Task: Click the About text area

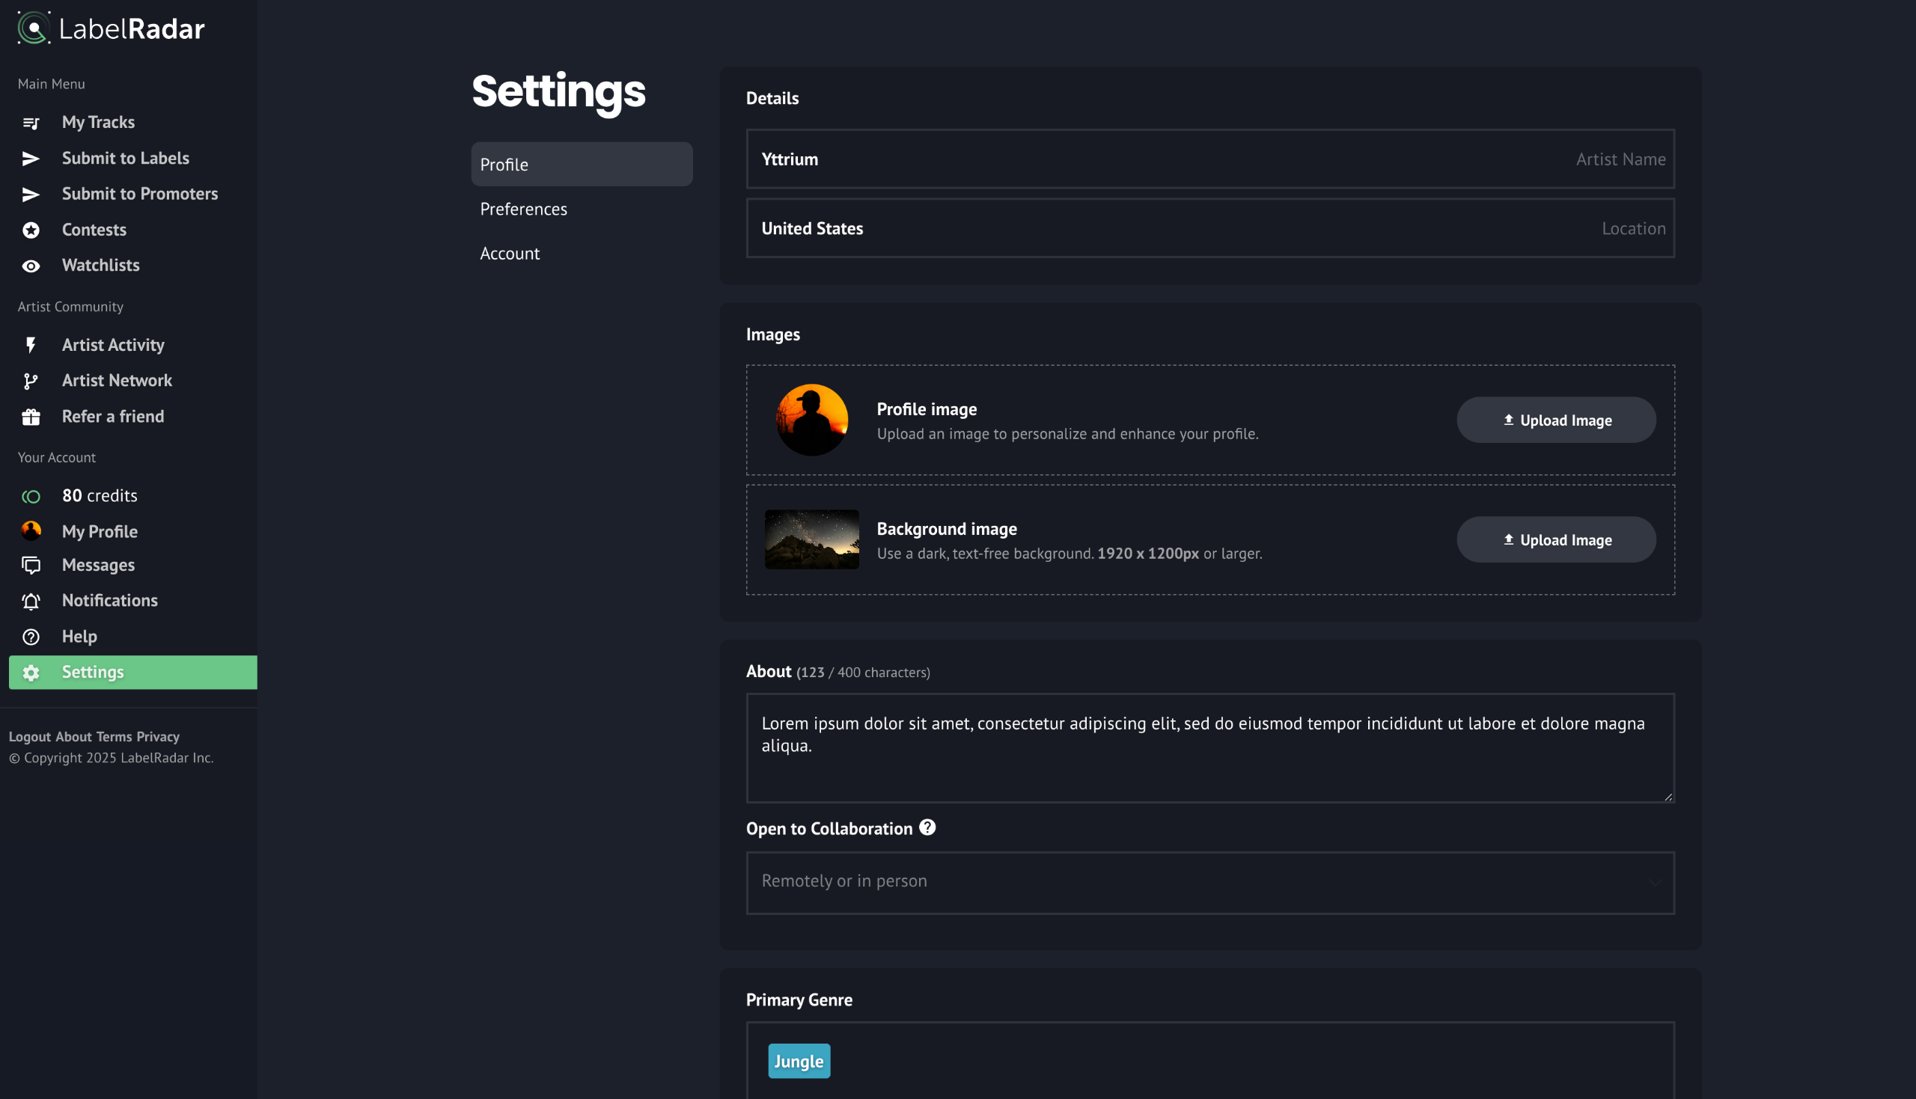Action: [1209, 747]
